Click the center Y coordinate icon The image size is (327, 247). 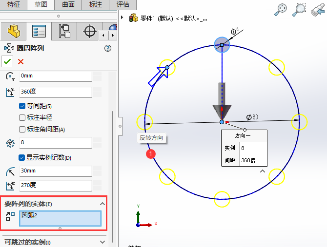click(10, 76)
